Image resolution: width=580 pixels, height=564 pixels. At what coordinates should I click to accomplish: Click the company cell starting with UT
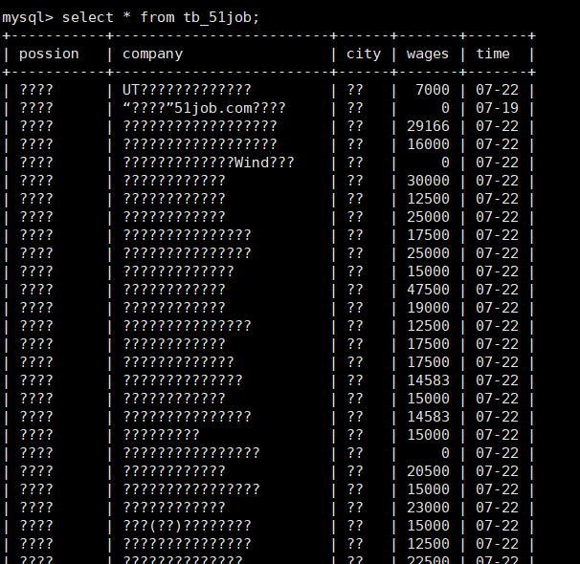tap(187, 90)
